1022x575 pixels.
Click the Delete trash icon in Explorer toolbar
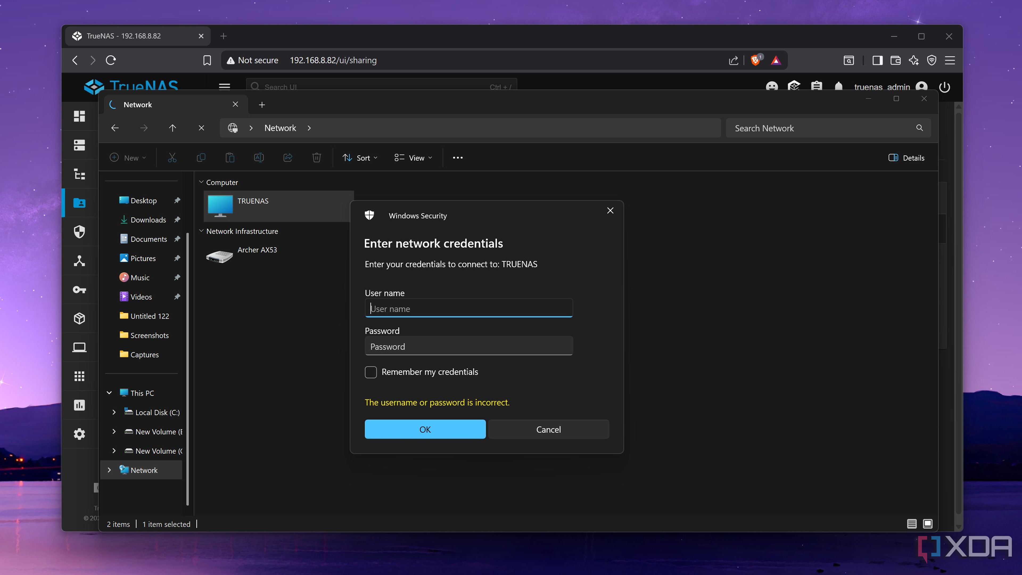[x=316, y=158]
